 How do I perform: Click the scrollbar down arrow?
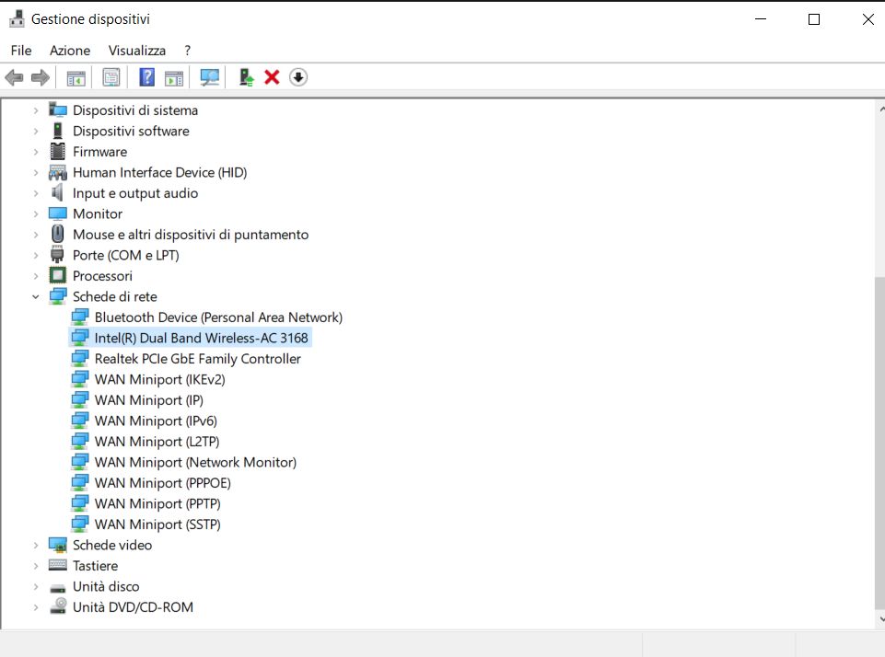tap(879, 620)
